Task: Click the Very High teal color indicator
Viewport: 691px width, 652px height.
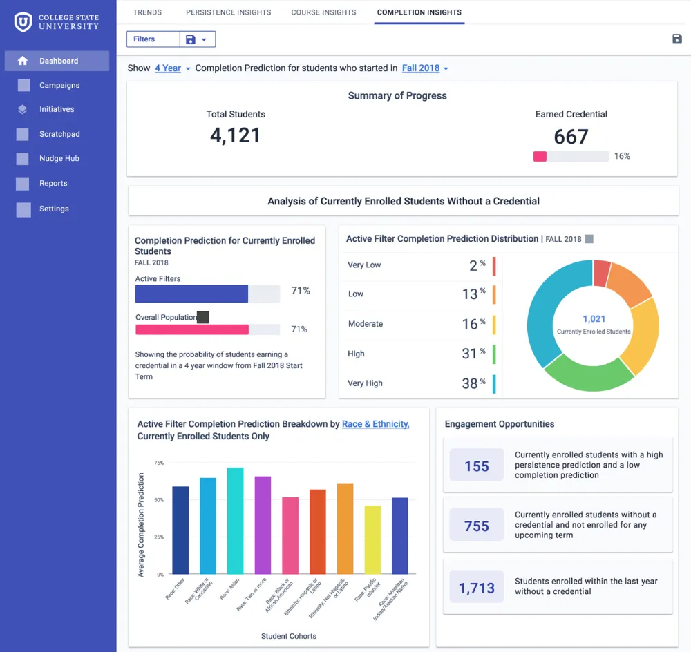Action: click(x=494, y=384)
